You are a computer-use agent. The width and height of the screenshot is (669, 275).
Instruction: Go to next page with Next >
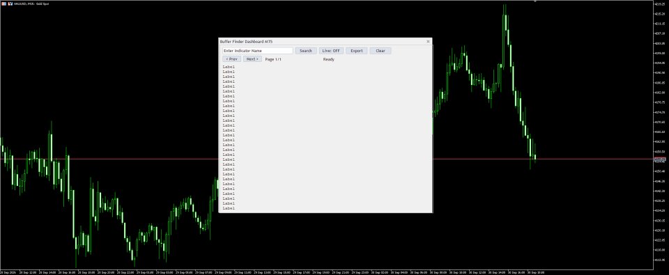(x=252, y=59)
